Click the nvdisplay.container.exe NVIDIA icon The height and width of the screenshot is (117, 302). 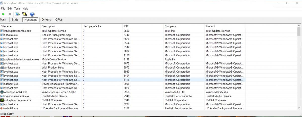2,100
